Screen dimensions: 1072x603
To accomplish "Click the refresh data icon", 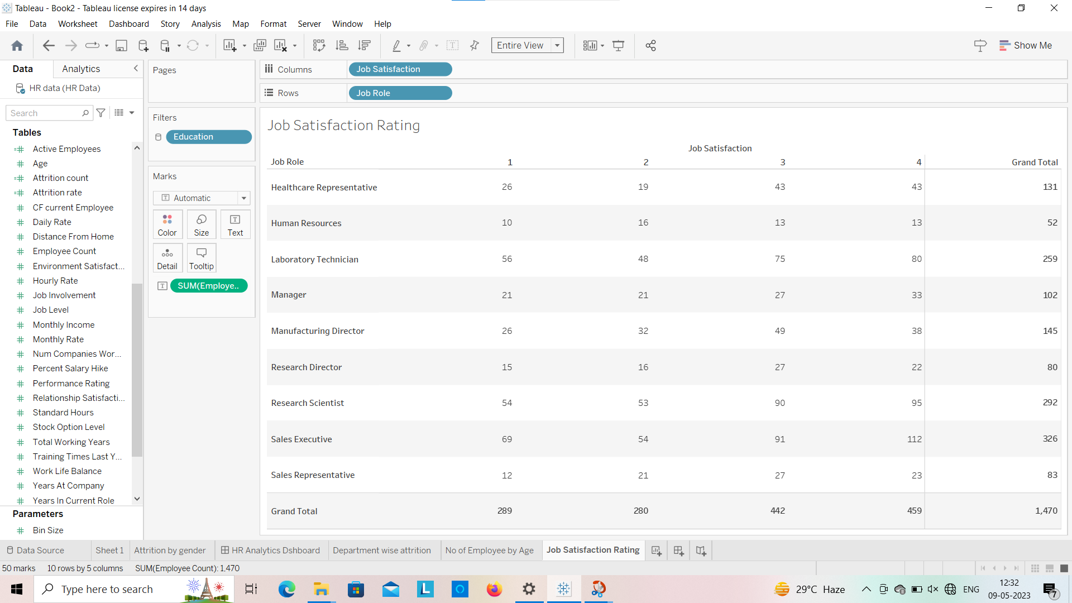I will coord(193,46).
